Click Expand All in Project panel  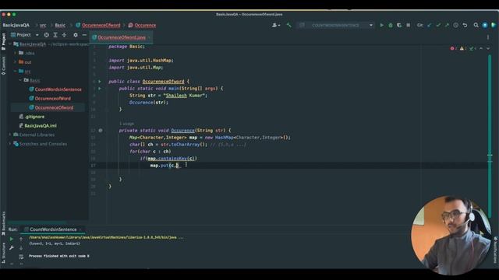(55, 35)
